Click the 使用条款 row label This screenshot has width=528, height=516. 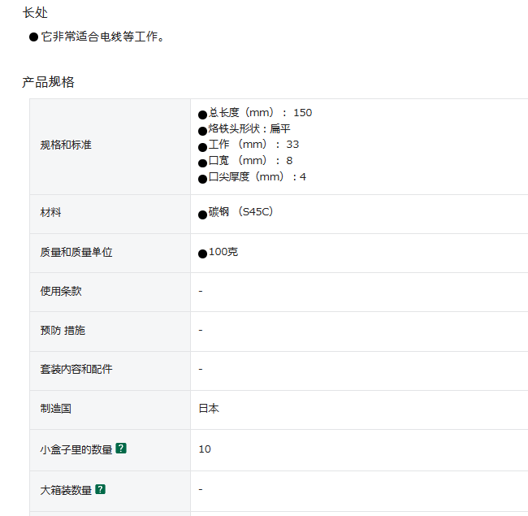pos(61,291)
